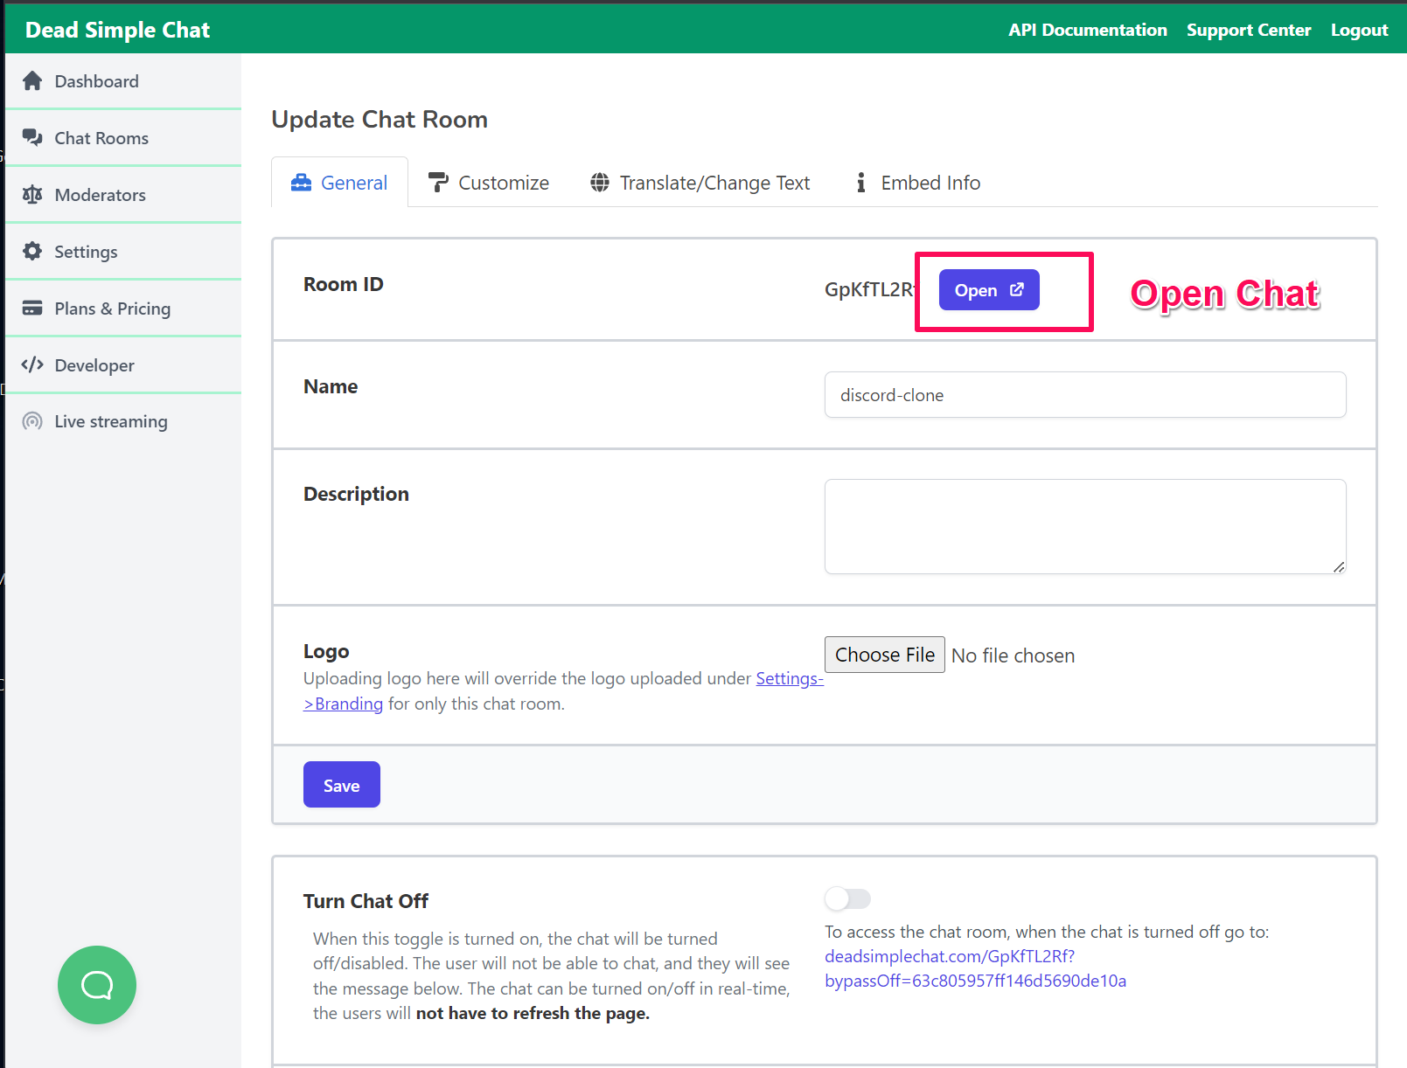1407x1068 pixels.
Task: Click the 'Logo' label
Action: click(326, 651)
